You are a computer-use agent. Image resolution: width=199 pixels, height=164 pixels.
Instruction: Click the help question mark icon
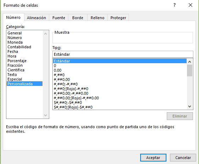tap(175, 5)
